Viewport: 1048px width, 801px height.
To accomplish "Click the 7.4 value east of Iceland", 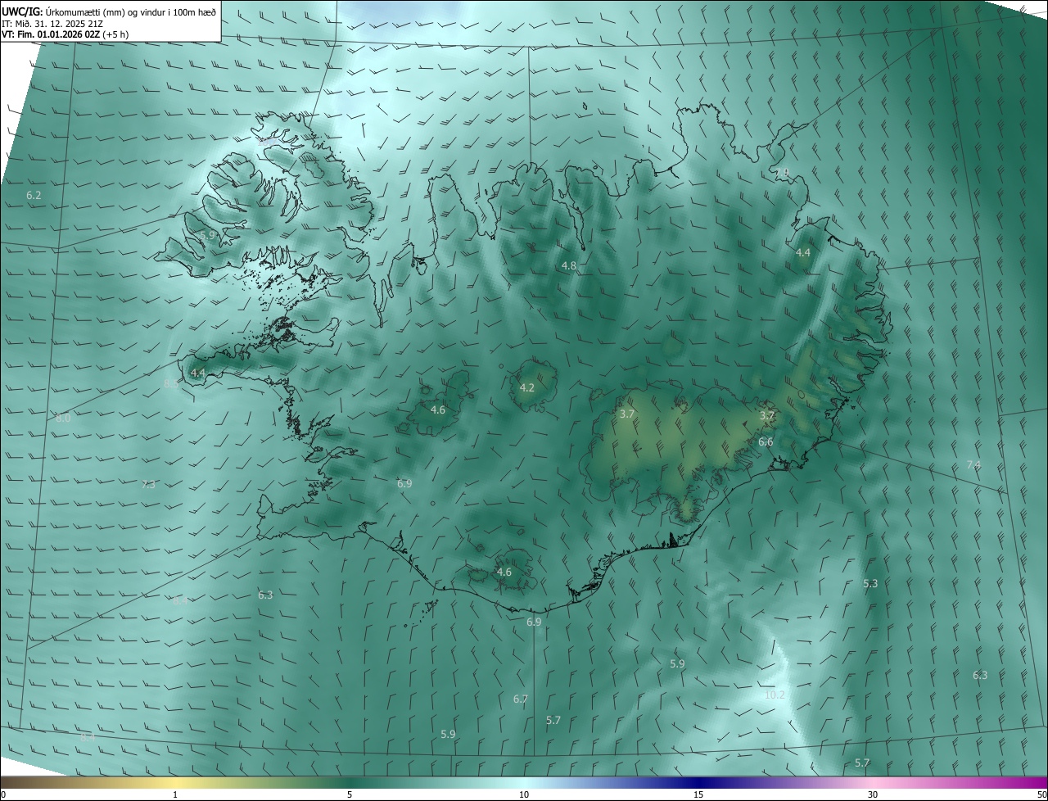I will point(973,464).
